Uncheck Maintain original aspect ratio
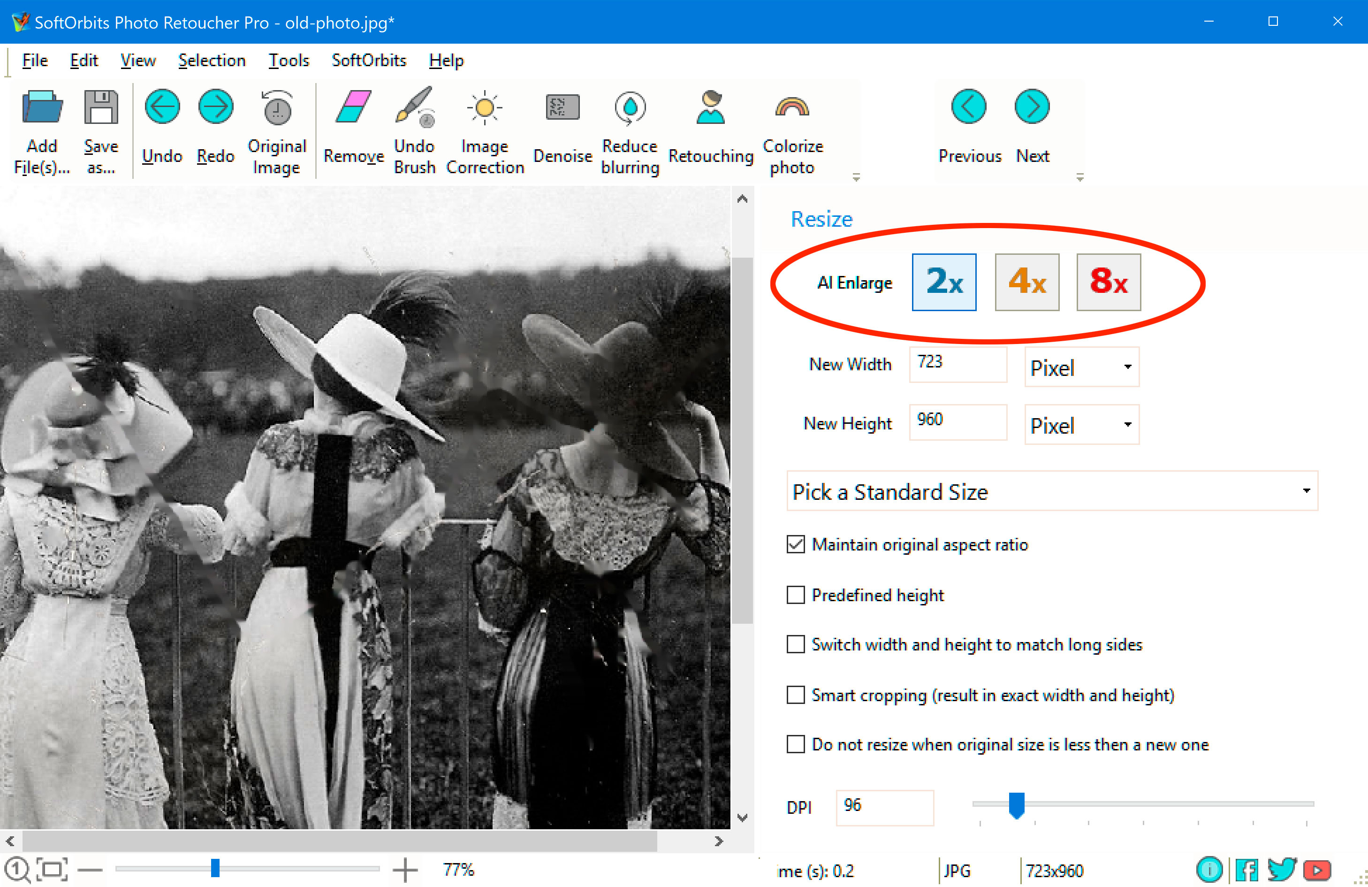 pos(796,545)
